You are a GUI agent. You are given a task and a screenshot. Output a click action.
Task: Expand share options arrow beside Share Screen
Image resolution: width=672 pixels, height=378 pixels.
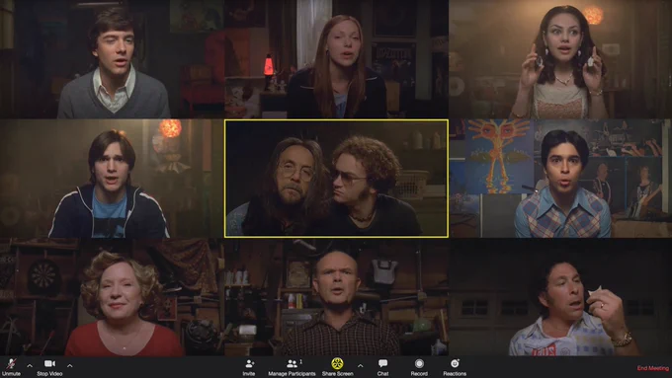pos(360,365)
